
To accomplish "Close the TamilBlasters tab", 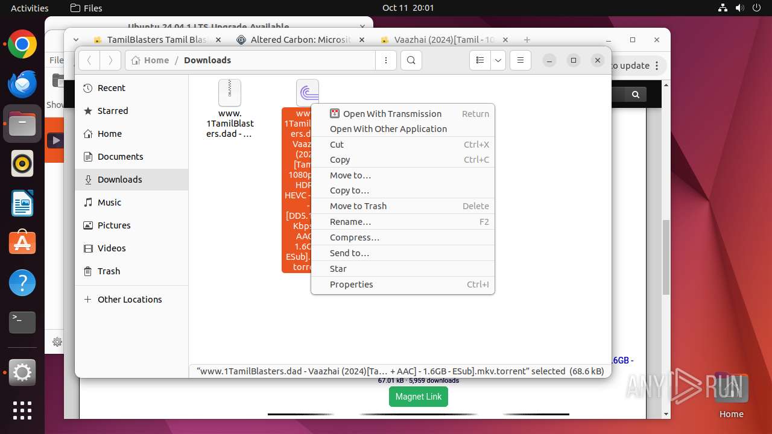I will click(x=218, y=40).
